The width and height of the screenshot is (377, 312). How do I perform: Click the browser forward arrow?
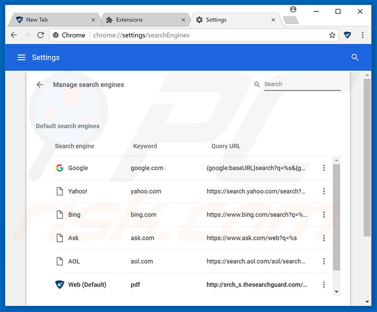[27, 35]
